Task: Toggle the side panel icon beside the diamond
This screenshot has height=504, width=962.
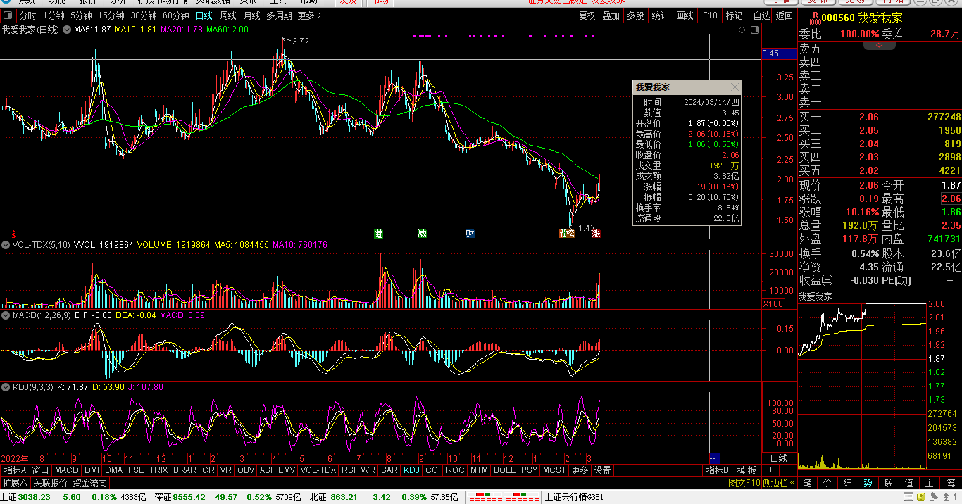Action: click(755, 30)
